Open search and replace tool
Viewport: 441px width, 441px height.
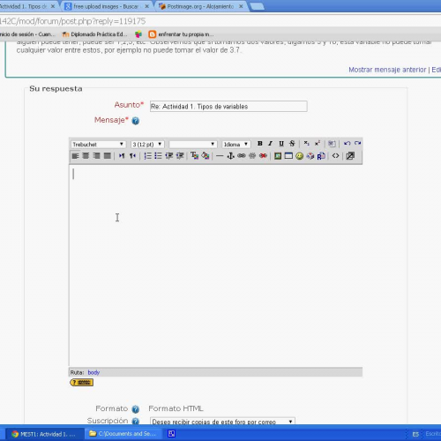(x=321, y=156)
